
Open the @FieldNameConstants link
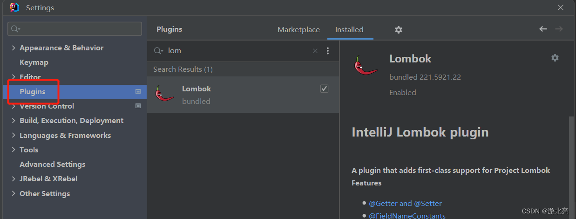(407, 216)
